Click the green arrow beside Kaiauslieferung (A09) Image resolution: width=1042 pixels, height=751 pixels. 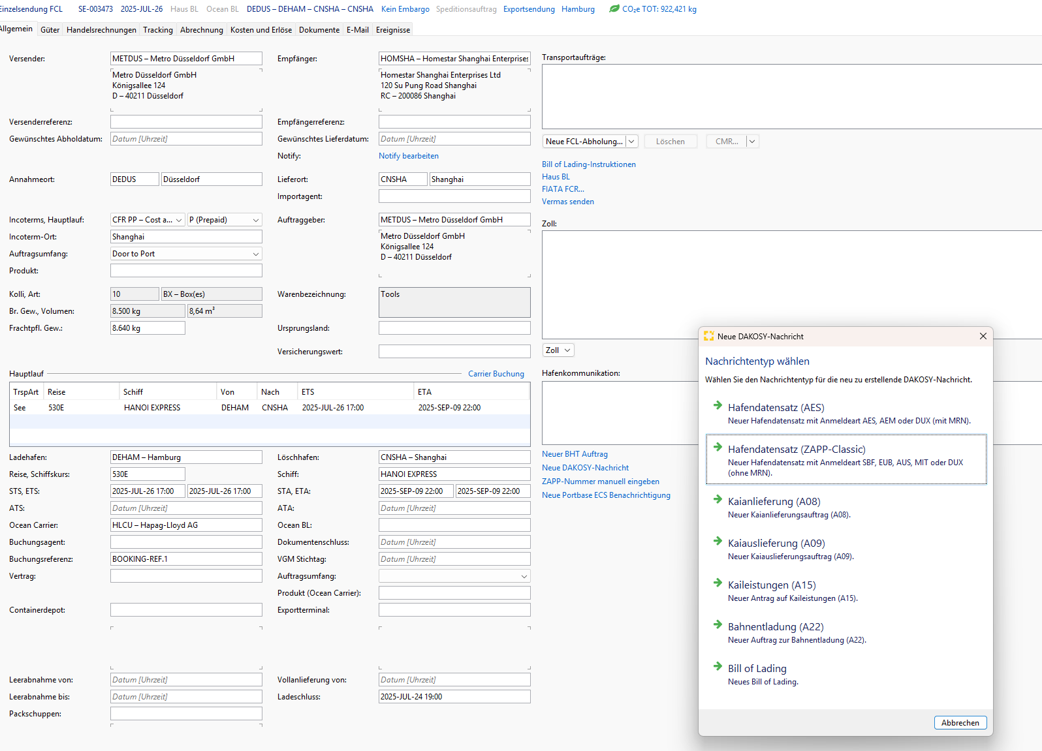(x=718, y=541)
